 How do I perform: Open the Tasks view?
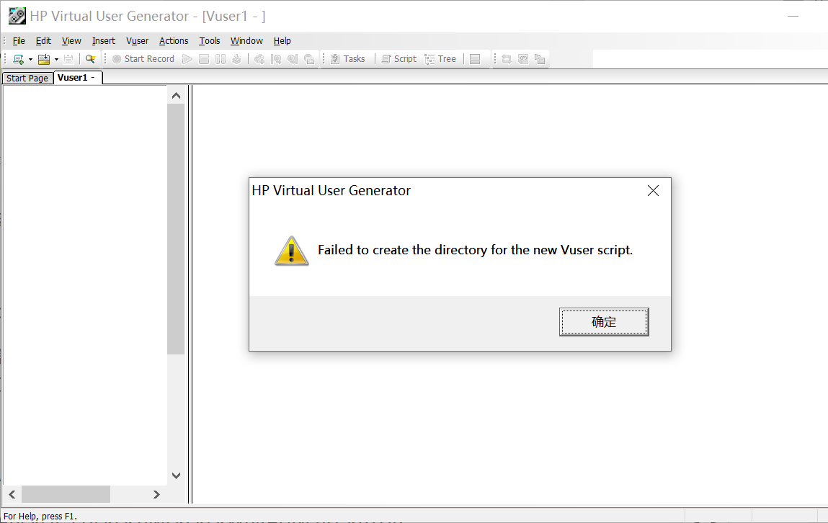pos(348,59)
